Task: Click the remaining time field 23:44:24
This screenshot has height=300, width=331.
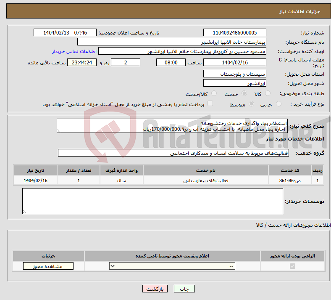Action: coord(82,62)
